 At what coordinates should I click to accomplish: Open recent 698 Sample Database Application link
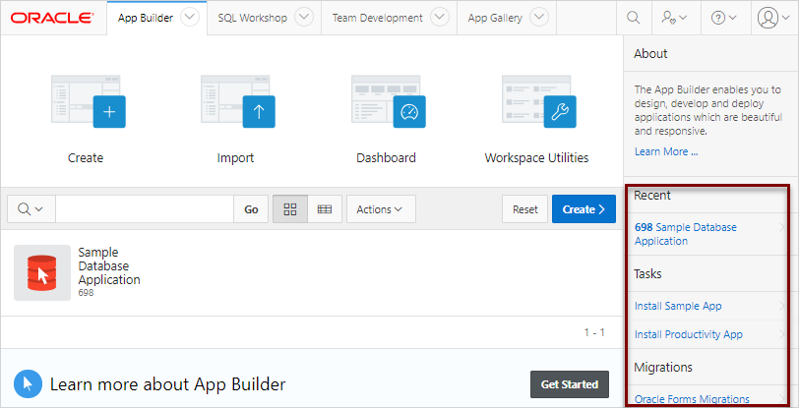click(686, 234)
